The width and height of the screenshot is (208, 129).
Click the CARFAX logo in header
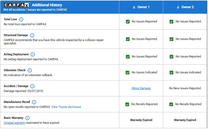click(x=16, y=5)
